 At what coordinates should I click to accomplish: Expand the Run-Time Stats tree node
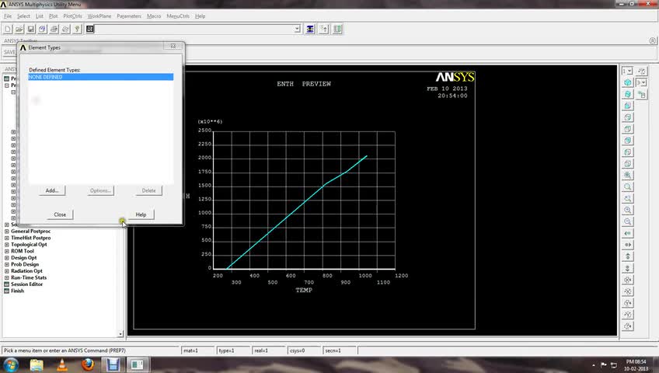[7, 277]
